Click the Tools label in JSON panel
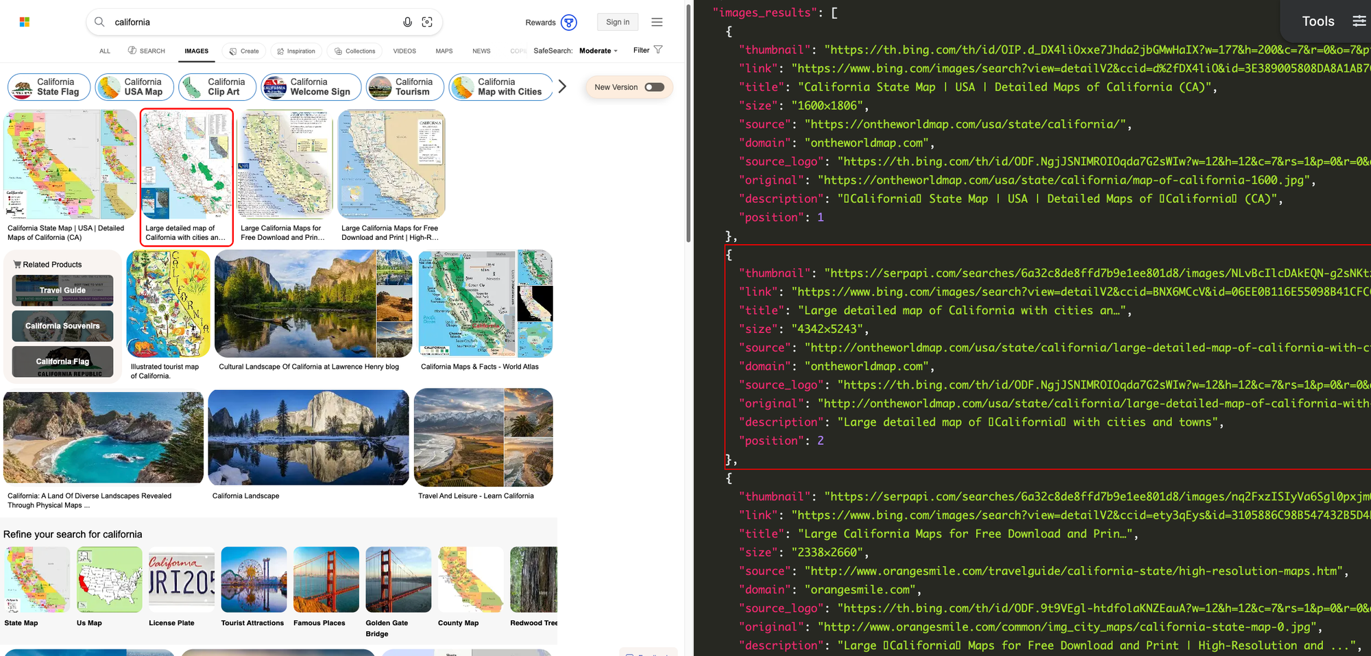 tap(1318, 21)
